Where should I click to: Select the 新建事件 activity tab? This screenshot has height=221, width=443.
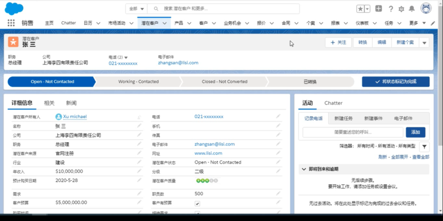374,119
